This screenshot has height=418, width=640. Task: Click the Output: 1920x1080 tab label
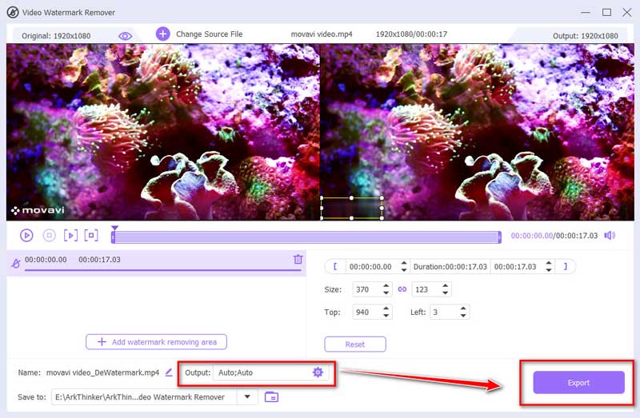coord(586,36)
